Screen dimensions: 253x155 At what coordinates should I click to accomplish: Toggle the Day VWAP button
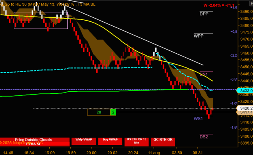coord(110,141)
